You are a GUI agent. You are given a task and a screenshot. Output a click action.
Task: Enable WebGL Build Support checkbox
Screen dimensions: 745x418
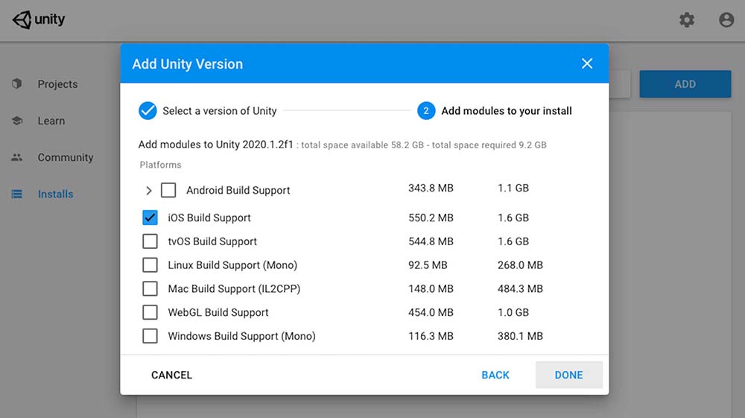[150, 312]
